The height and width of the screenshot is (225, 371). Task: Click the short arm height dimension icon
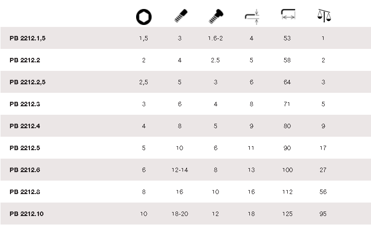click(x=251, y=16)
